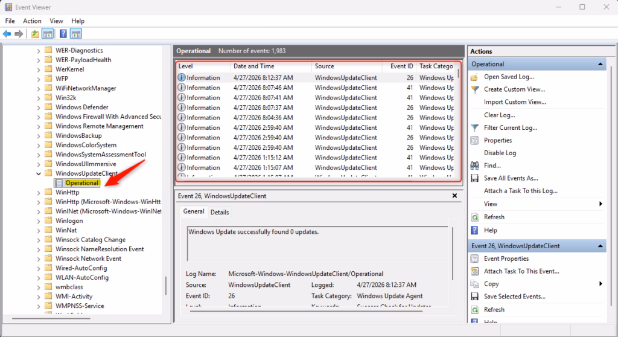The image size is (618, 337).
Task: Click the Refresh icon under Event 26 section
Action: [475, 310]
